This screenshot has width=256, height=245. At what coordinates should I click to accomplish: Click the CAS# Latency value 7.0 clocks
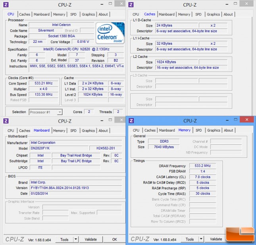(x=202, y=177)
